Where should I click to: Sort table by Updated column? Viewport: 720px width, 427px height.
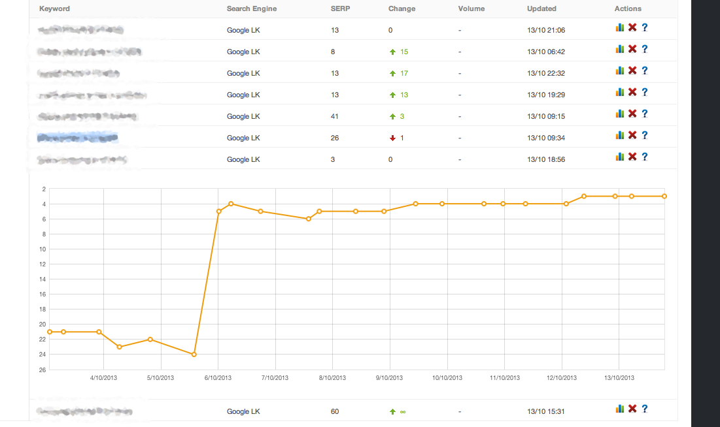point(541,8)
